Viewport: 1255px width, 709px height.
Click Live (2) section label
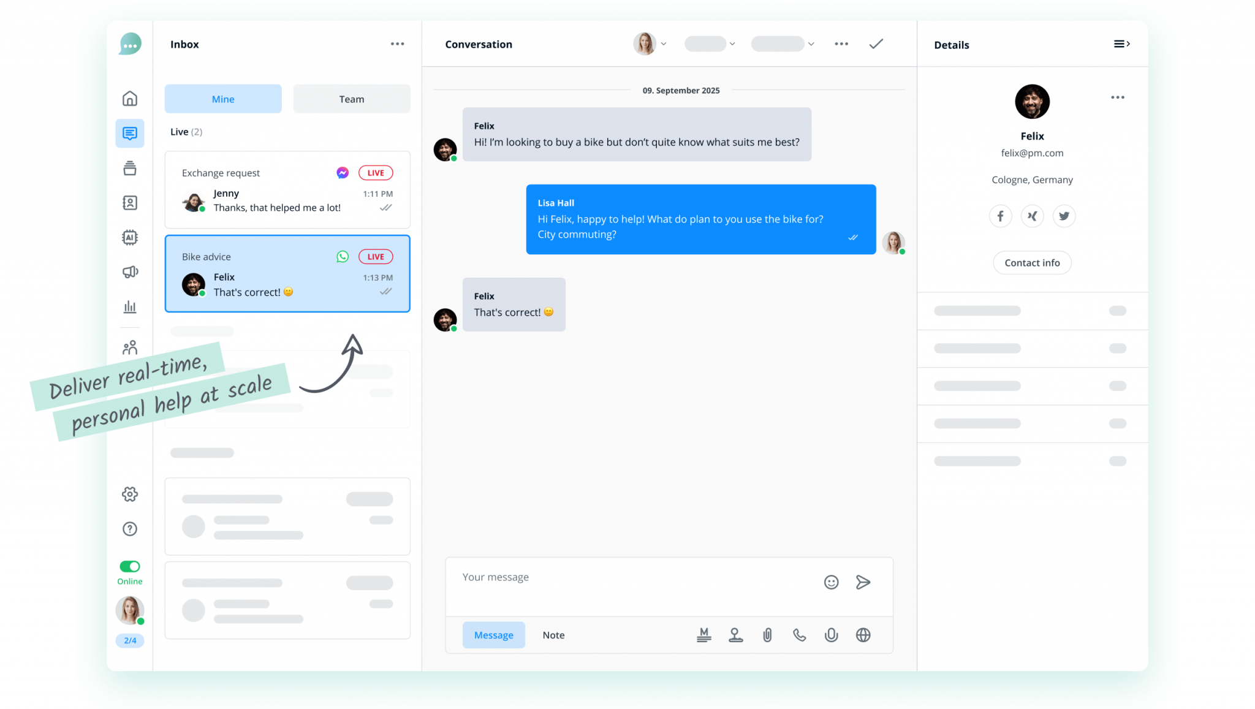(186, 132)
